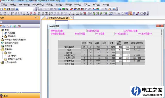Click the Open project folder icon
Image resolution: width=165 pixels, height=98 pixels.
point(5,9)
